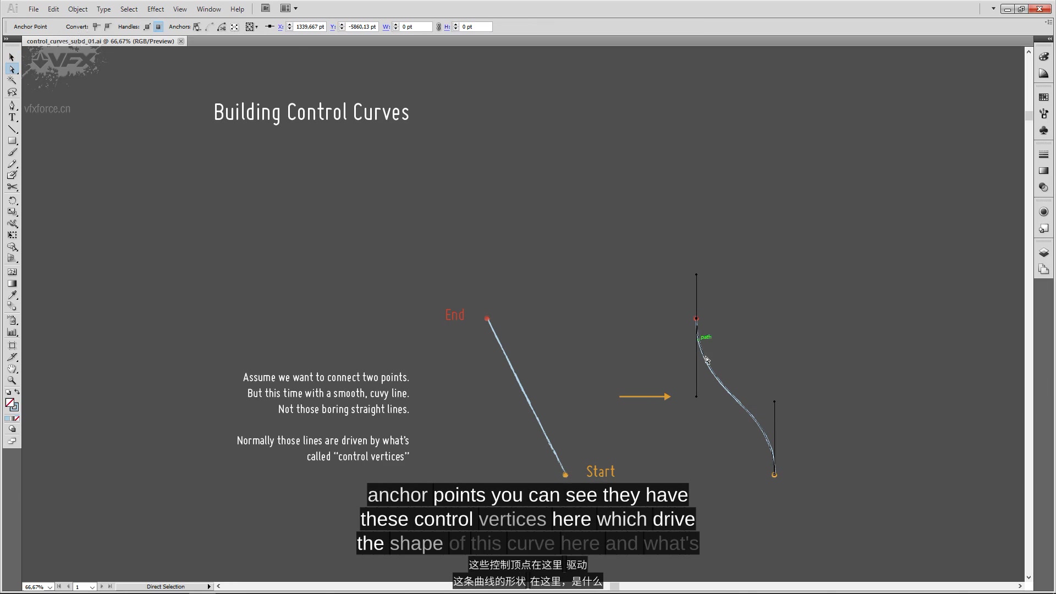Pick the Warp tool
The height and width of the screenshot is (594, 1056).
12,223
